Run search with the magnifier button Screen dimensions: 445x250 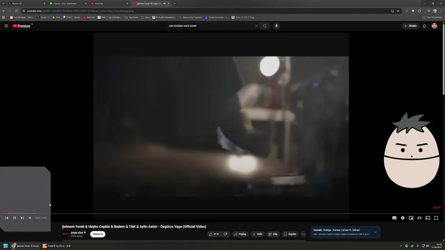[265, 26]
